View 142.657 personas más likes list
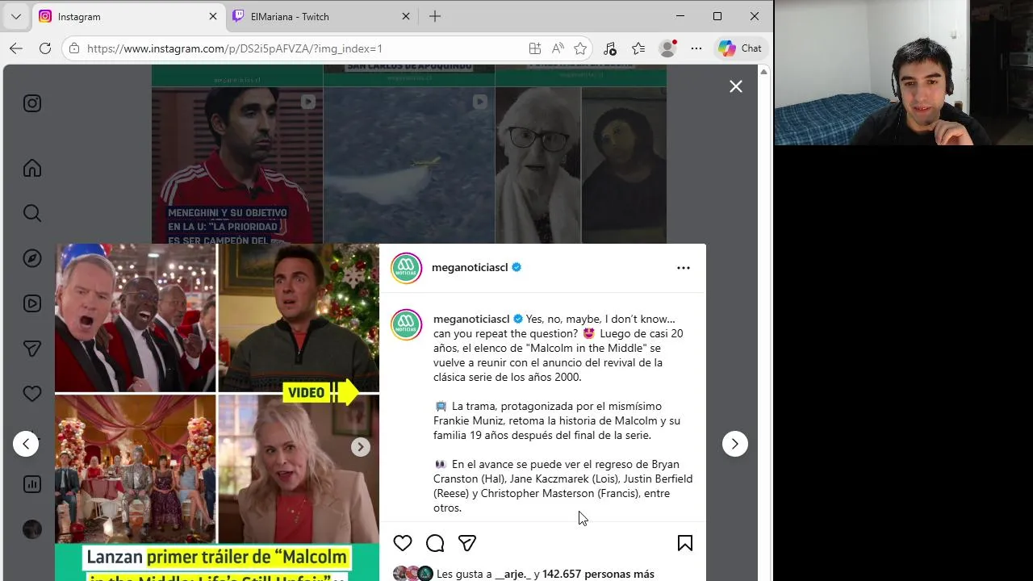1033x581 pixels. point(598,574)
